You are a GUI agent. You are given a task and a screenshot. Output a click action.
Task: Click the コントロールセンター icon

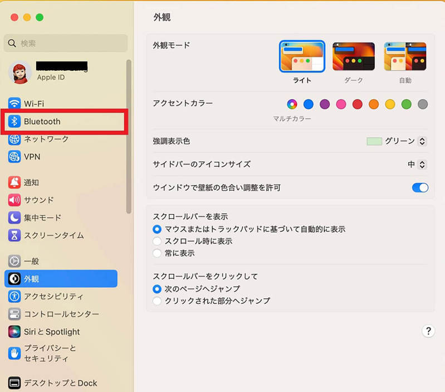[14, 314]
